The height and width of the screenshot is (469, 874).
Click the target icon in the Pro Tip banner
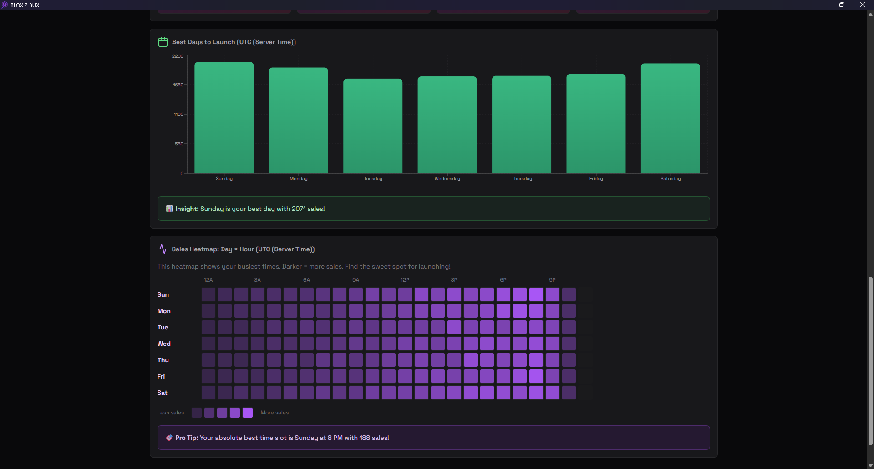point(169,438)
